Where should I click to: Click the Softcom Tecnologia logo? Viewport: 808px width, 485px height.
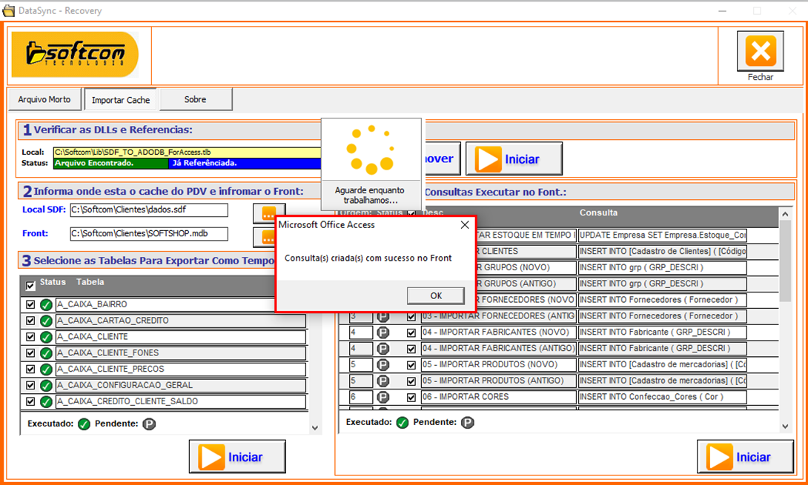(75, 54)
